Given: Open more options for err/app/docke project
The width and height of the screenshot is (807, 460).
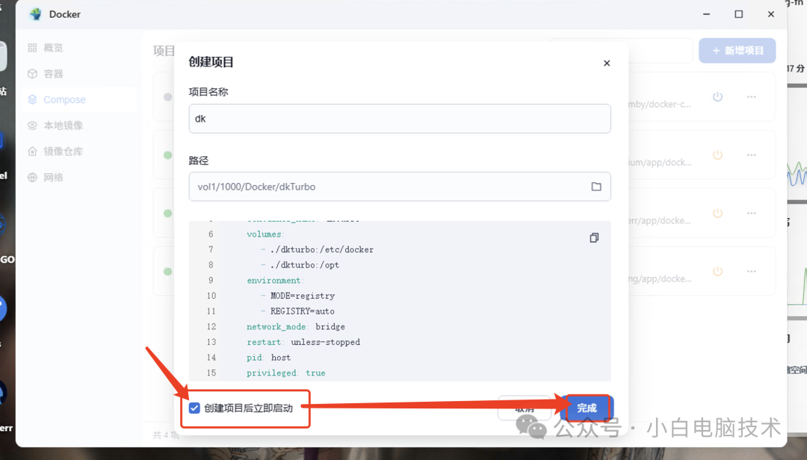Looking at the screenshot, I should 752,213.
